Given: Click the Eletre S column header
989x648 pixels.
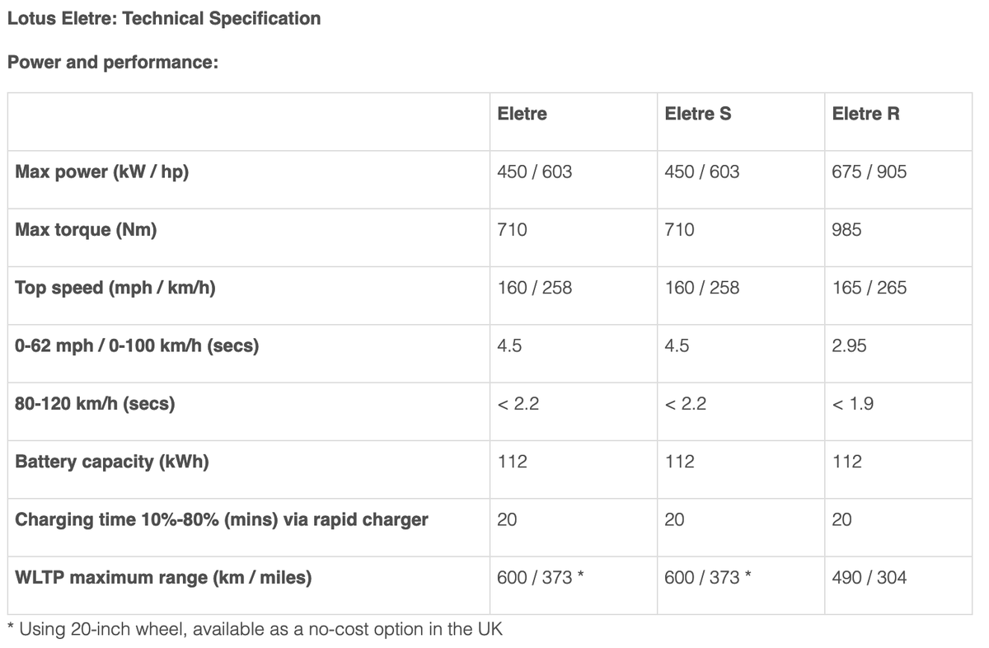Looking at the screenshot, I should [x=697, y=114].
